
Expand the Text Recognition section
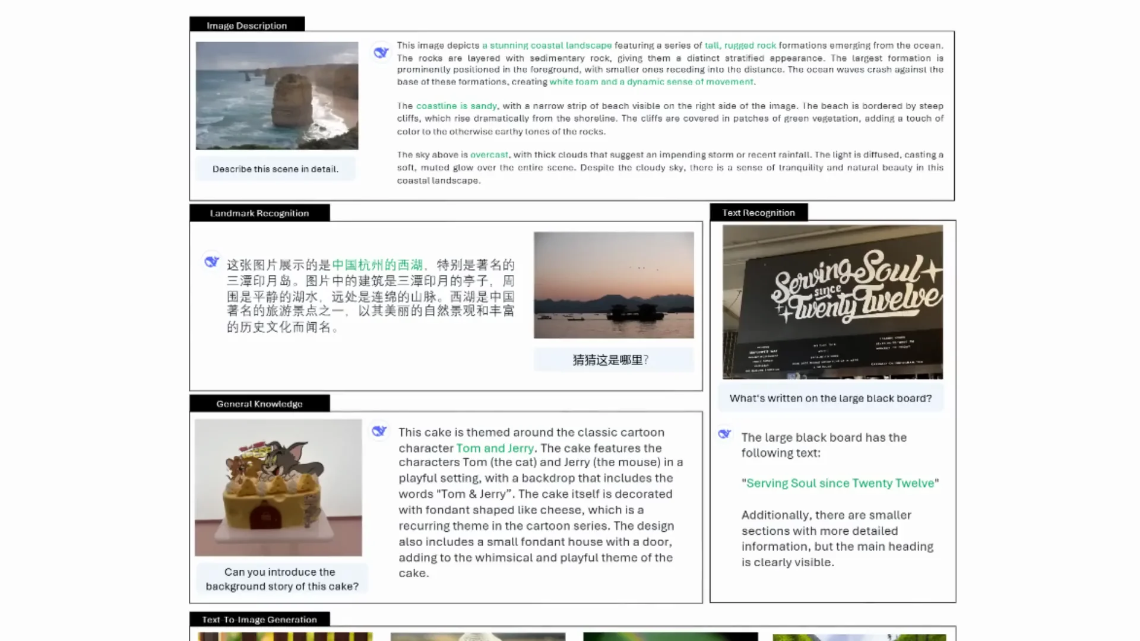759,212
